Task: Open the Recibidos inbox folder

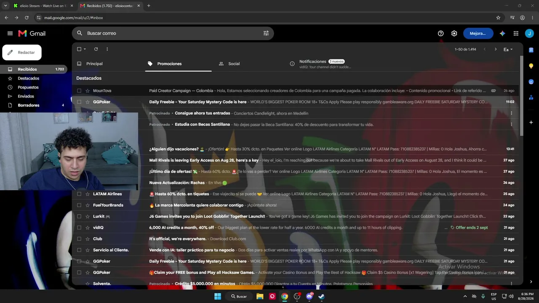Action: point(34,69)
